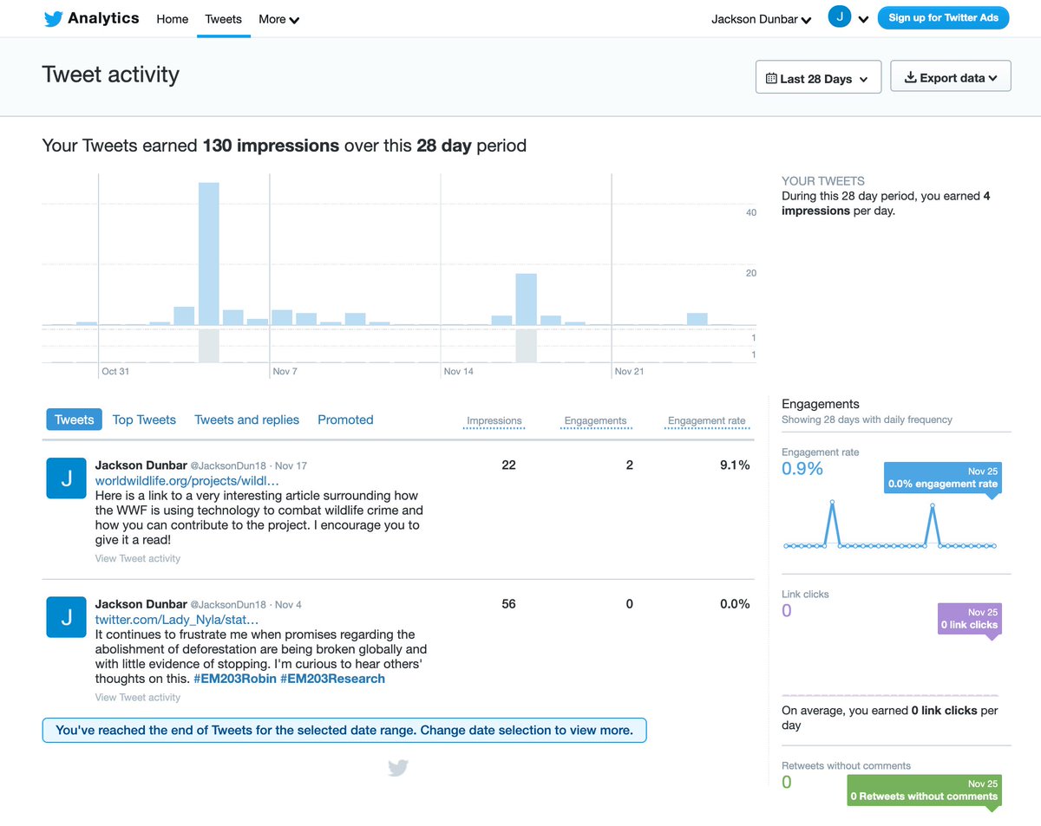The width and height of the screenshot is (1041, 826).
Task: Click avatar of Nov 17 tweet
Action: [x=66, y=478]
